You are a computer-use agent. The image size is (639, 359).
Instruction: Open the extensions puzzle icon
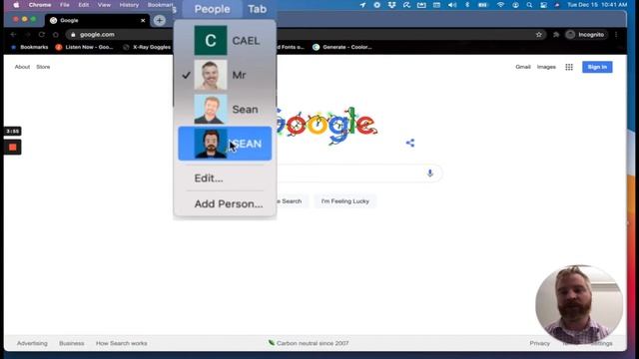click(x=556, y=35)
